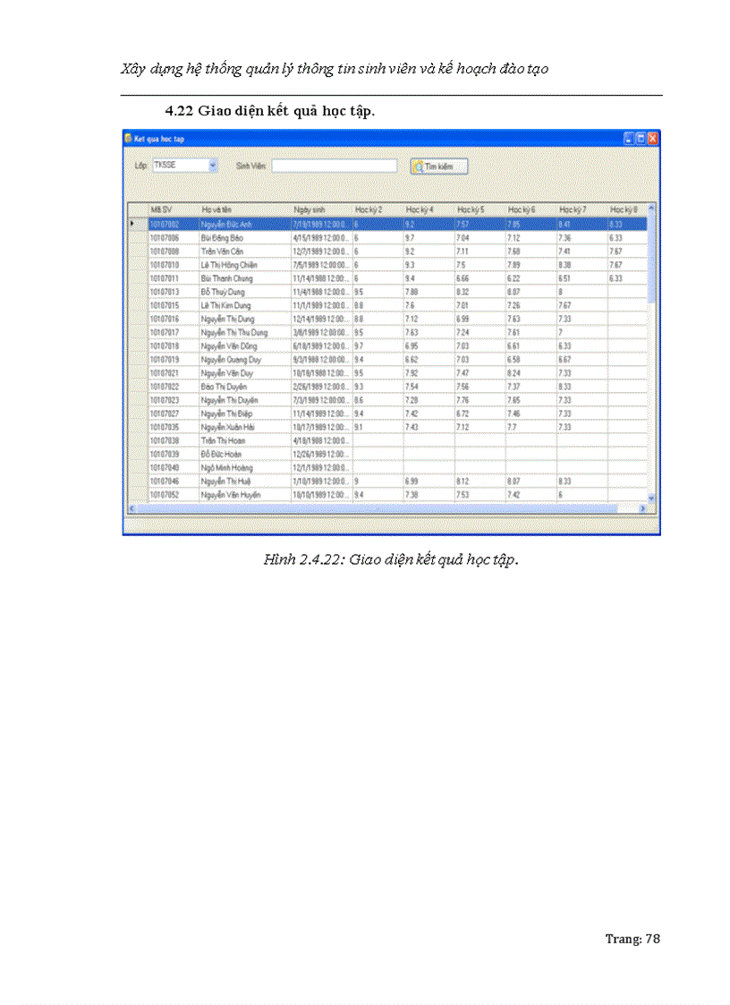Open the Lớp class dropdown
730x1005 pixels.
(x=213, y=166)
